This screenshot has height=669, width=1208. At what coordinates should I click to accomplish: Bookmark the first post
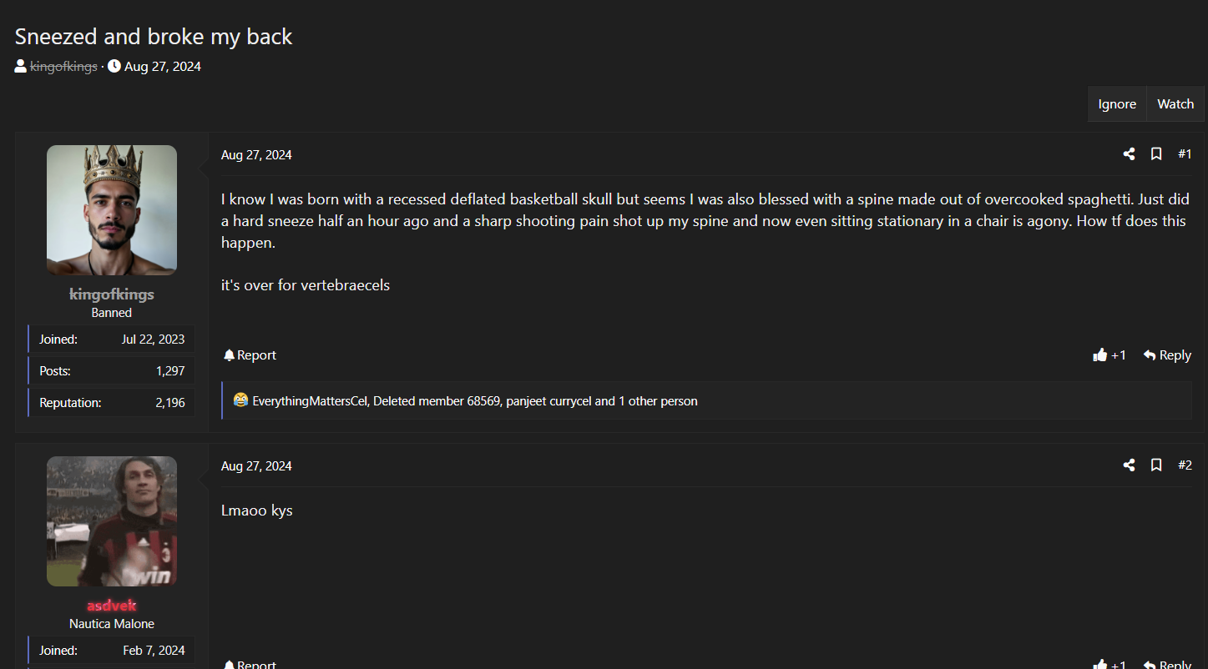click(1156, 153)
